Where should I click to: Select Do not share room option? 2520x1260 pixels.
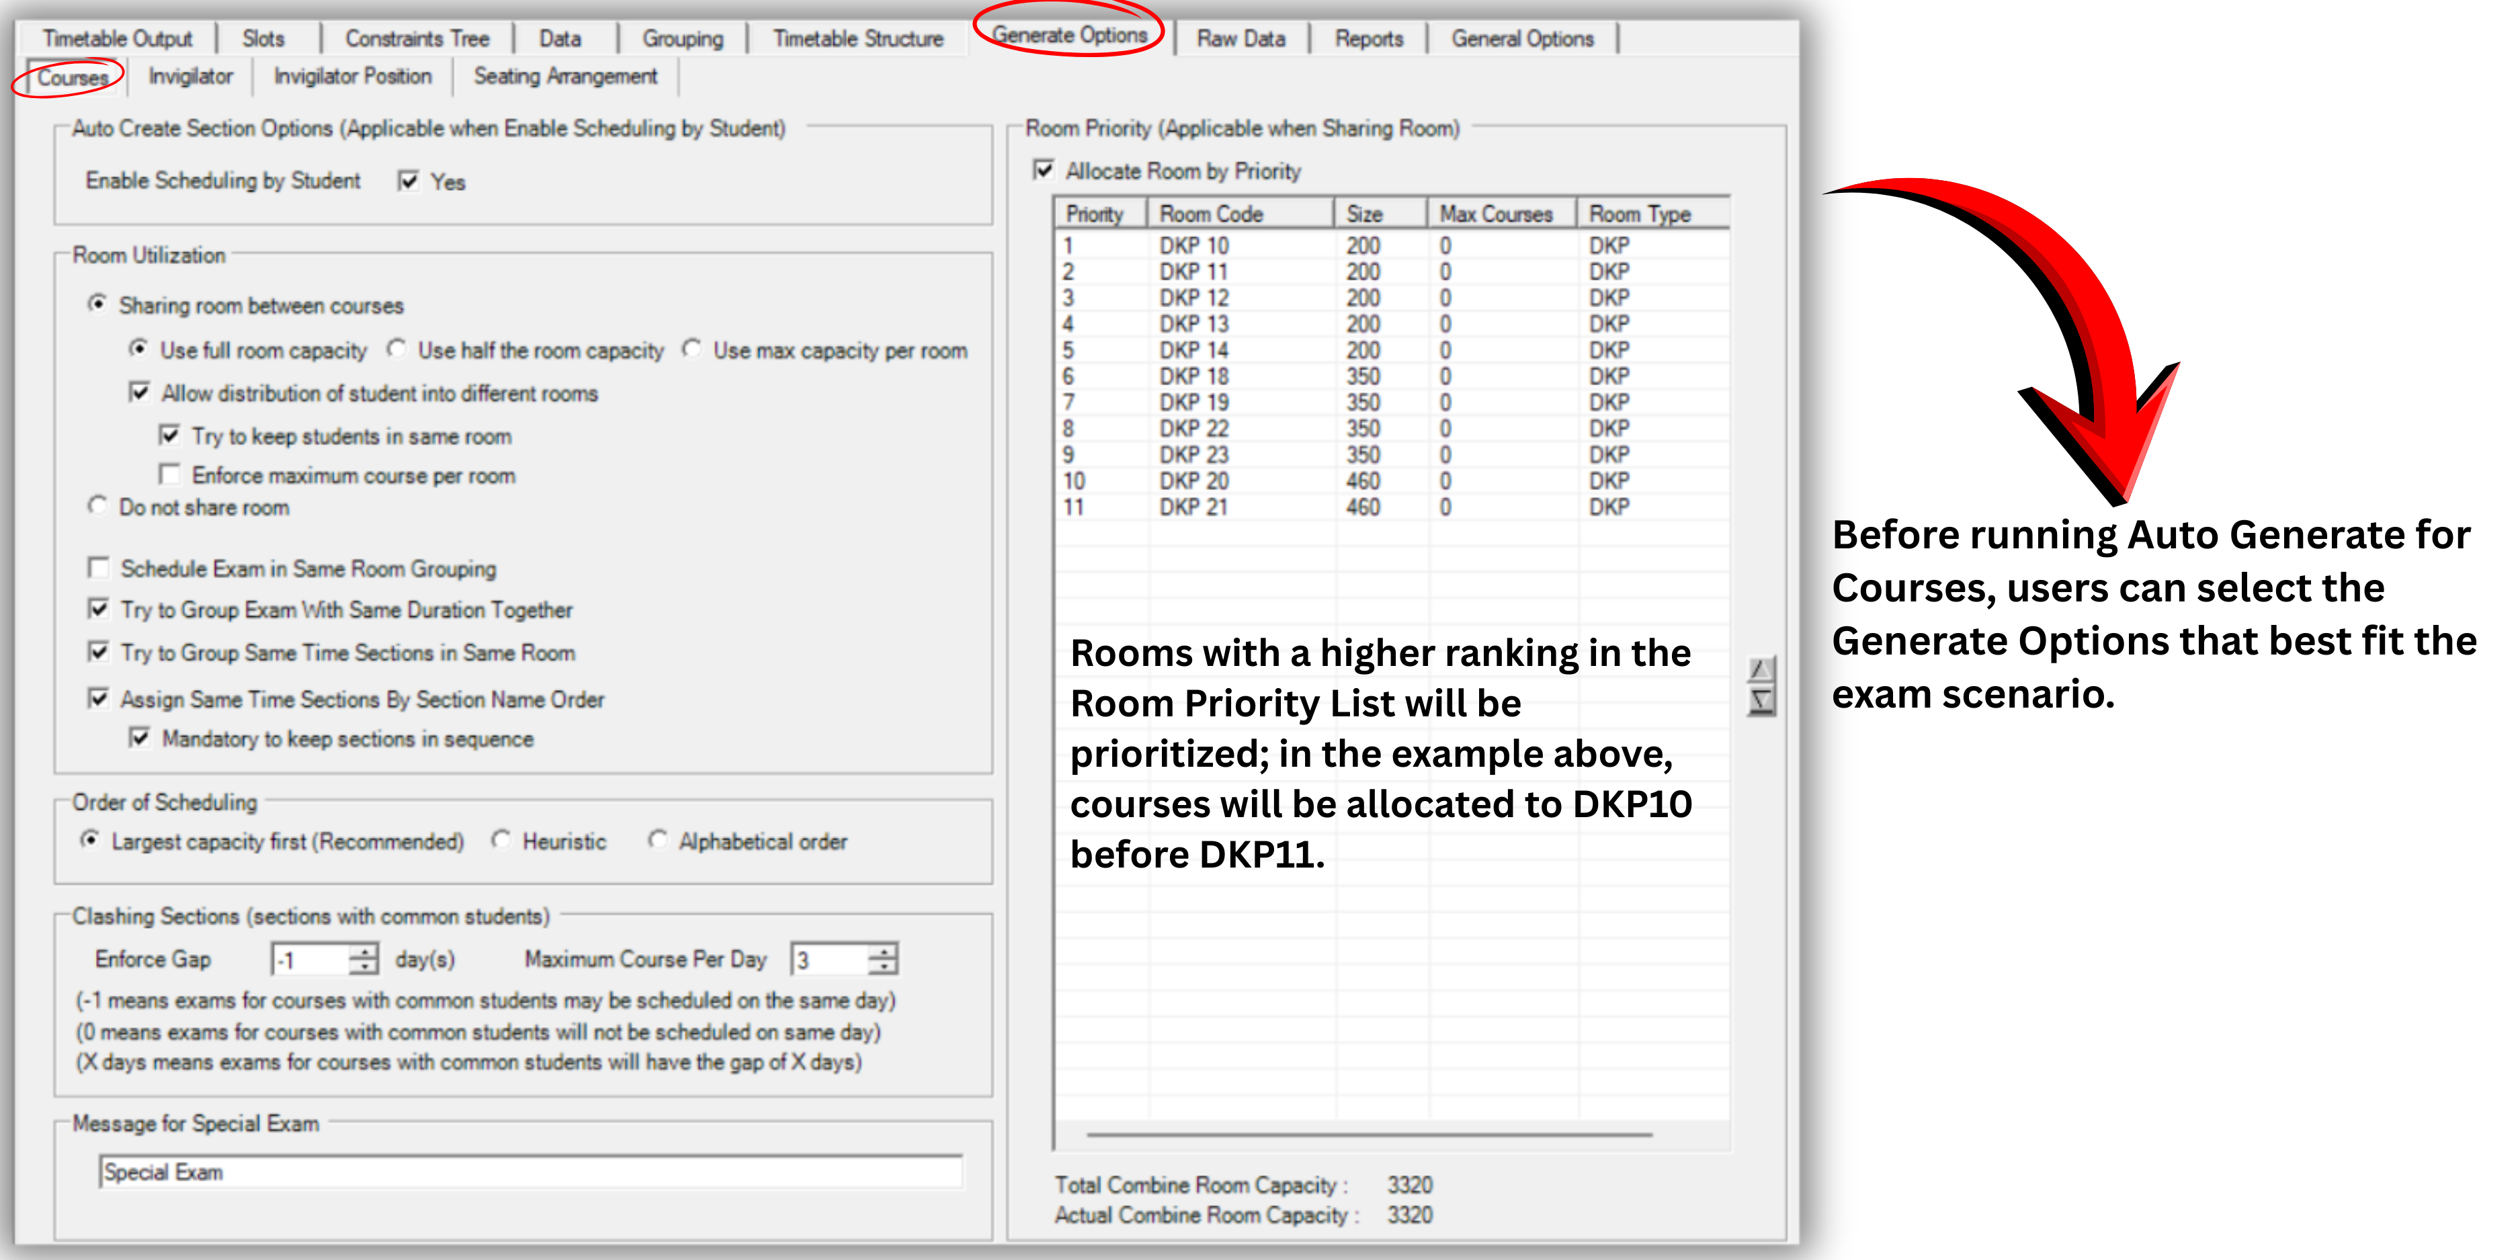pyautogui.click(x=98, y=506)
